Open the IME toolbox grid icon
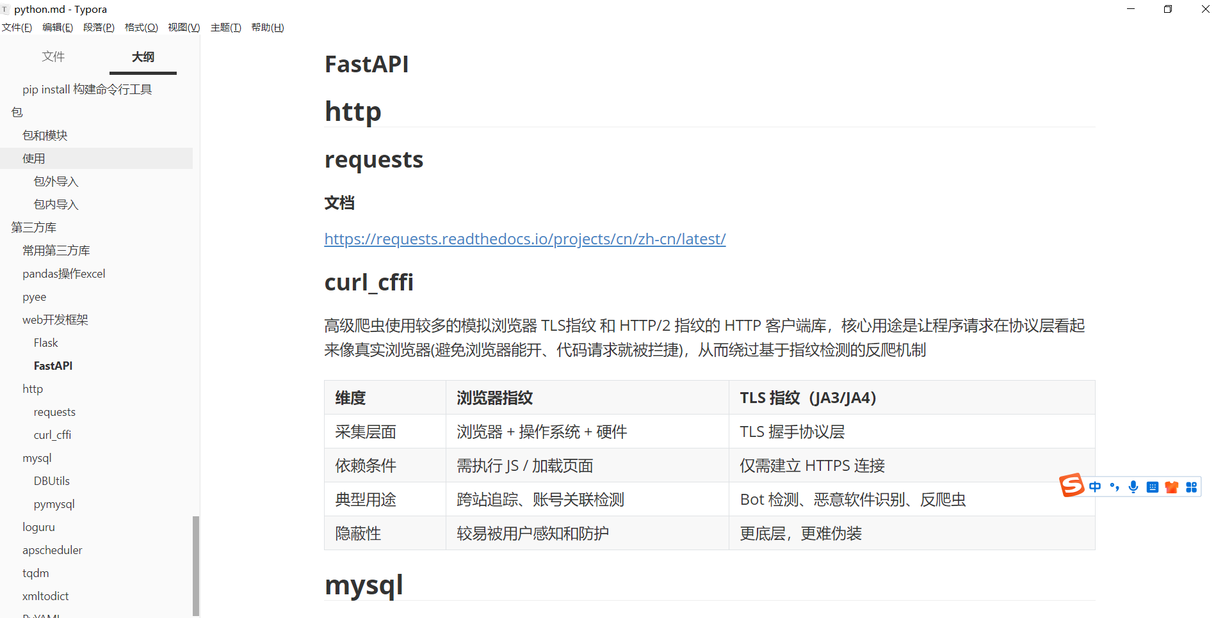The width and height of the screenshot is (1216, 618). click(1191, 487)
